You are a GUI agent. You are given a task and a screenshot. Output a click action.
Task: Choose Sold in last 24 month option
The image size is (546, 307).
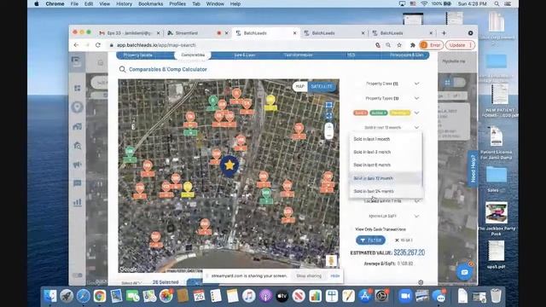coord(386,191)
